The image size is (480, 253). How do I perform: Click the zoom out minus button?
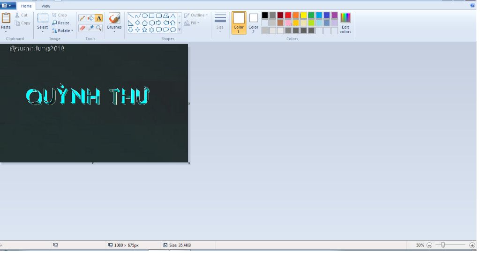point(429,246)
